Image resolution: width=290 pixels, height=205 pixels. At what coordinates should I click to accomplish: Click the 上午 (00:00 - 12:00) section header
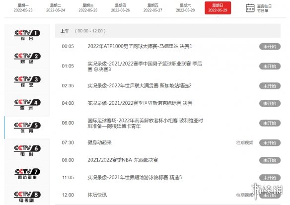[168, 31]
